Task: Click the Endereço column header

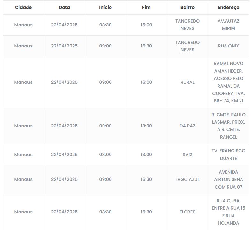Action: (x=228, y=7)
